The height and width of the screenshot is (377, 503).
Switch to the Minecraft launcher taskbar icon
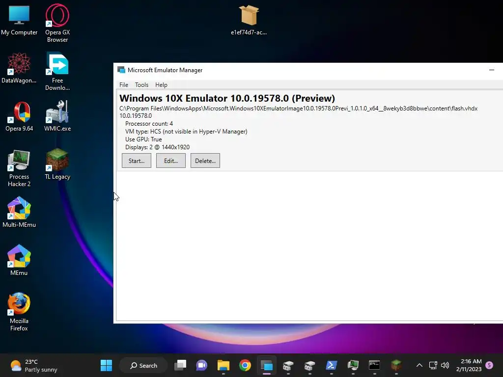click(396, 365)
